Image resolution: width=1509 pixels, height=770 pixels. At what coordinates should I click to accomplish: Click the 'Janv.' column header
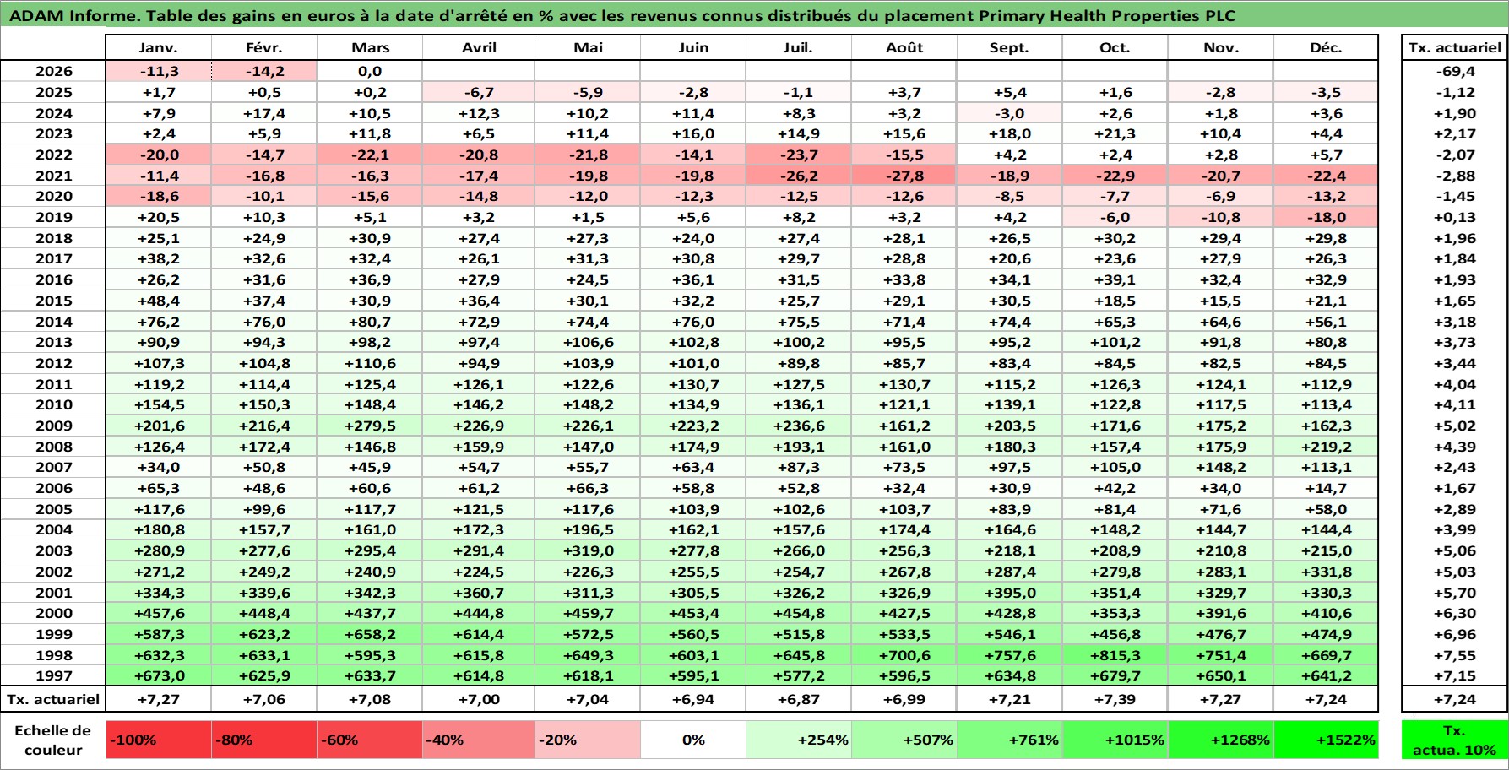(159, 48)
